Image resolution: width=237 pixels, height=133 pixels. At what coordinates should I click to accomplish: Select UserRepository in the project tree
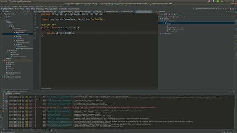coord(23,42)
